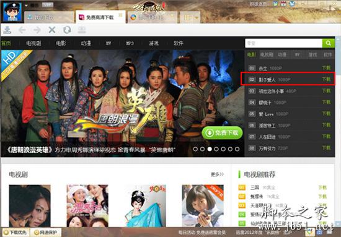
Task: Click 下载 for 万有引力 720P
Action: click(326, 148)
